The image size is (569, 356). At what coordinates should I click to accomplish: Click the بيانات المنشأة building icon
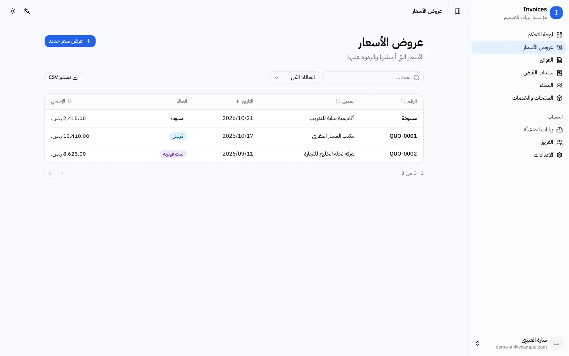pos(559,130)
